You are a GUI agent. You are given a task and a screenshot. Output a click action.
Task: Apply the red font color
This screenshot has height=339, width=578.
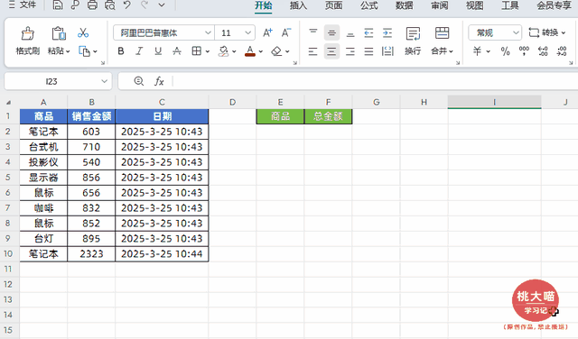pos(250,51)
